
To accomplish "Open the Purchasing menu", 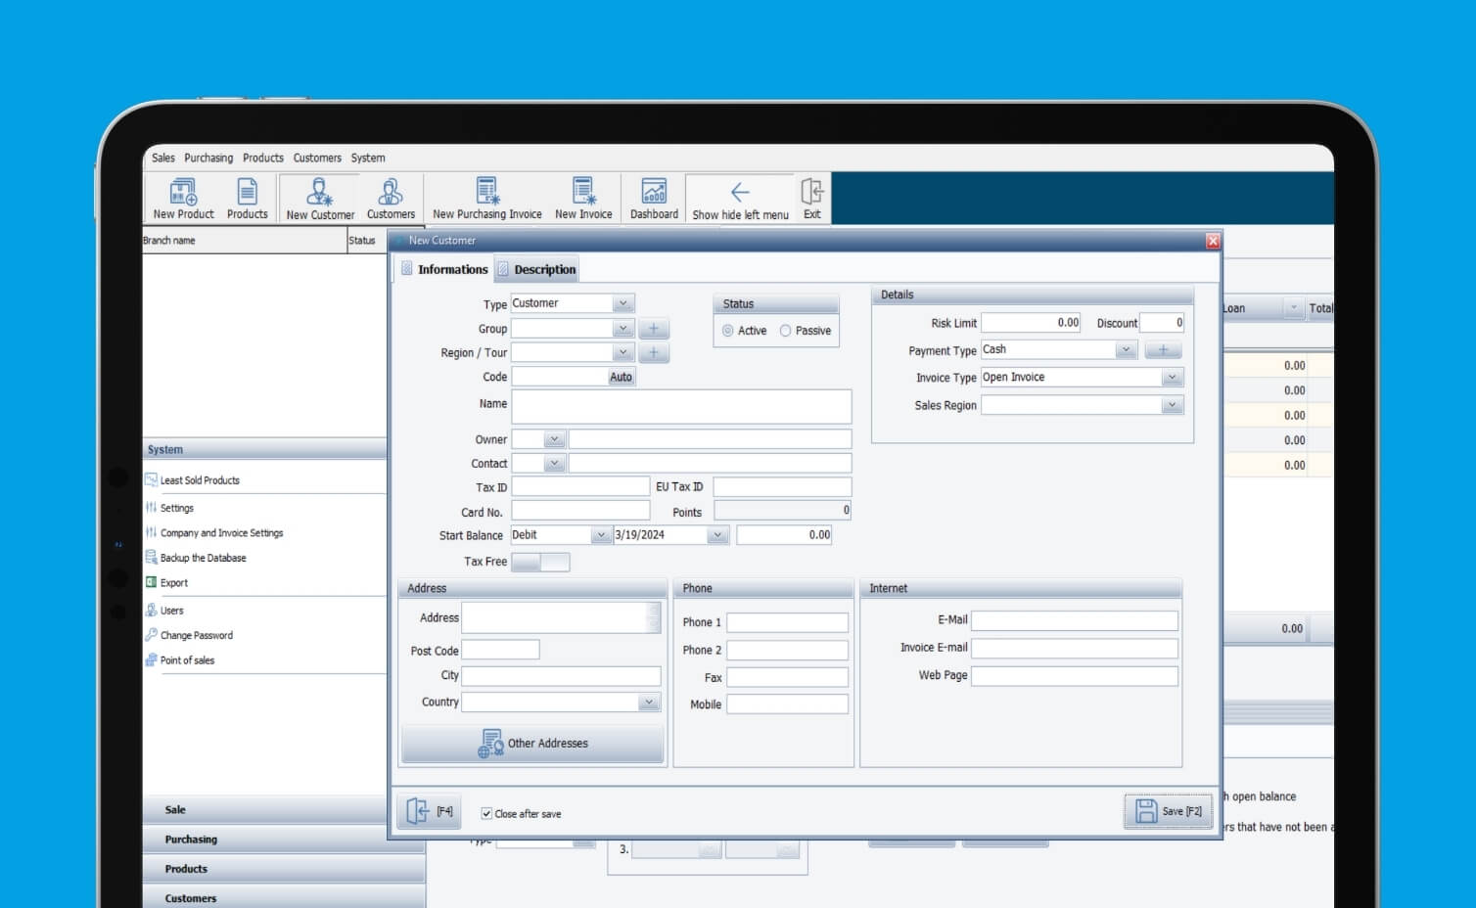I will (x=208, y=158).
